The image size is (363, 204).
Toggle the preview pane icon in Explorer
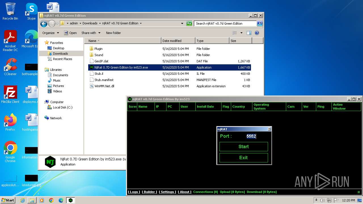(249, 33)
